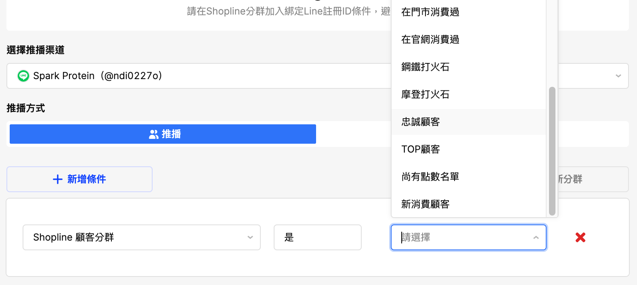Choose 摩登打火石 segment option

[425, 94]
